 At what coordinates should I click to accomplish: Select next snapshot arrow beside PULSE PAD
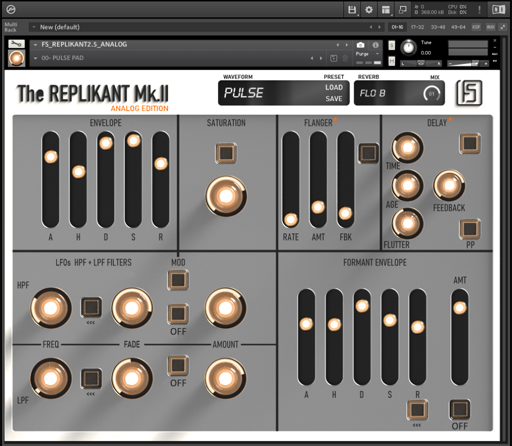pyautogui.click(x=321, y=58)
